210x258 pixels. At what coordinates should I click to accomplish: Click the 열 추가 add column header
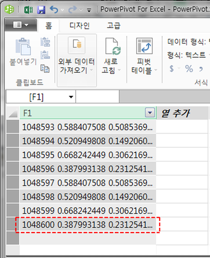(x=183, y=113)
